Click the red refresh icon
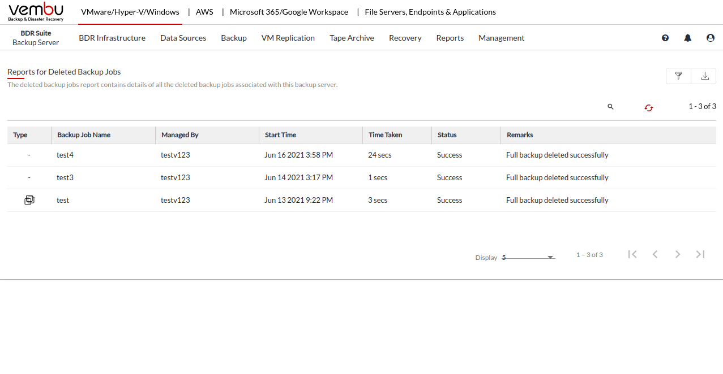 coord(649,107)
